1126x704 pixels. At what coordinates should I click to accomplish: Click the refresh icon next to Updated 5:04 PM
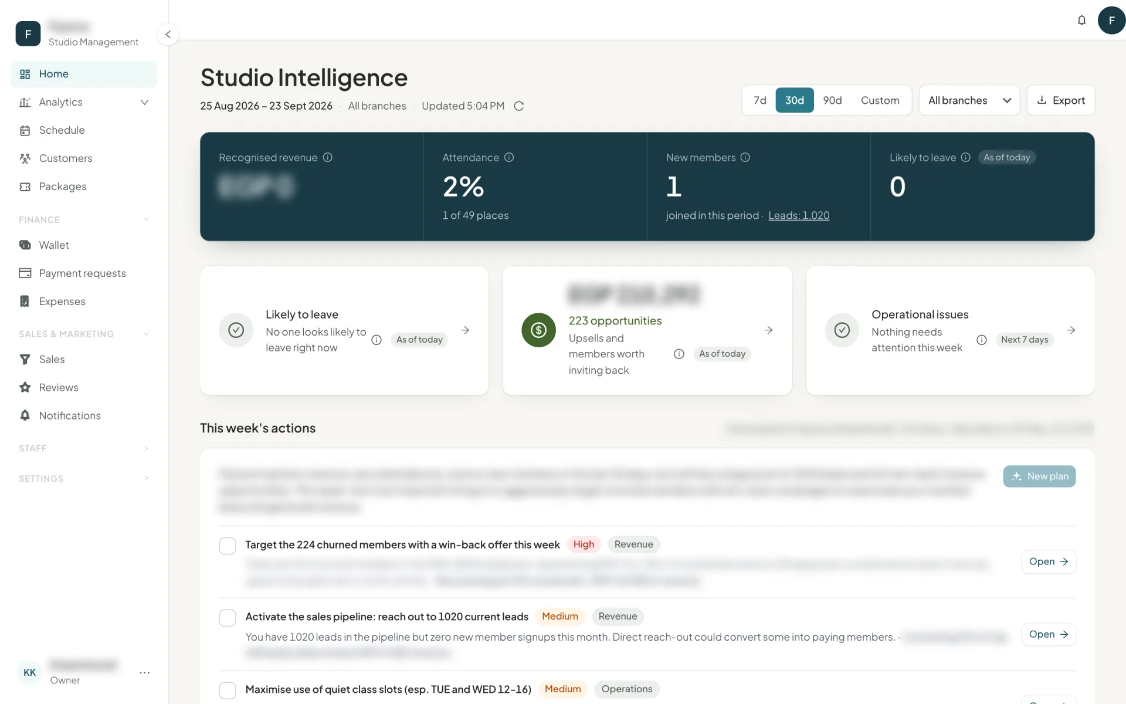point(518,106)
